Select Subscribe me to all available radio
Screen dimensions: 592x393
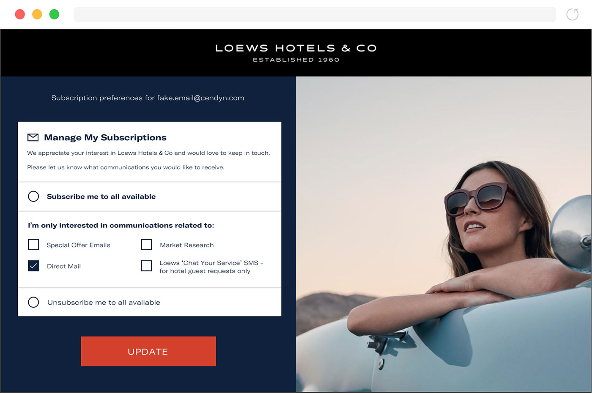pos(33,196)
